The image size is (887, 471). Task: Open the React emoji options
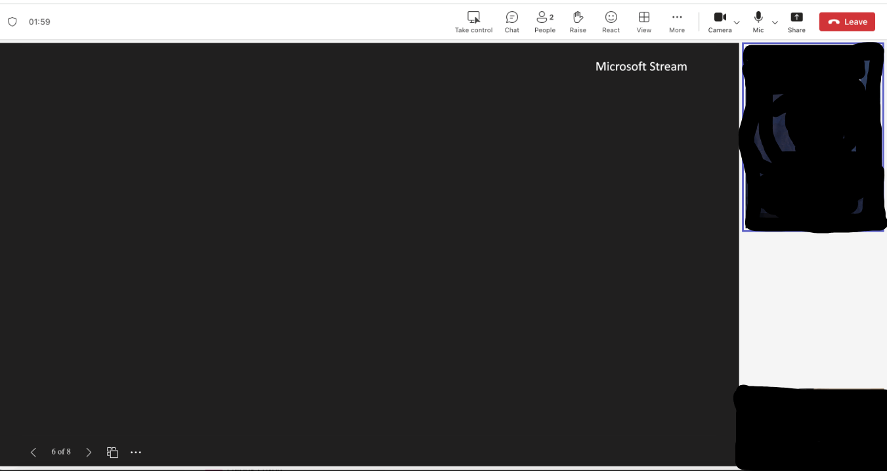(x=611, y=22)
